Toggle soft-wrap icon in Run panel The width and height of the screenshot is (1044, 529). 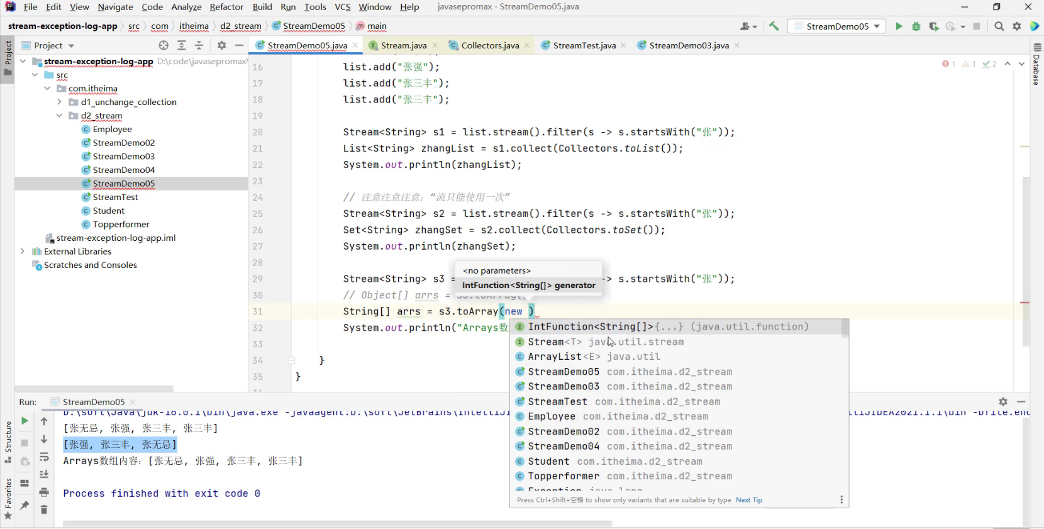(44, 457)
